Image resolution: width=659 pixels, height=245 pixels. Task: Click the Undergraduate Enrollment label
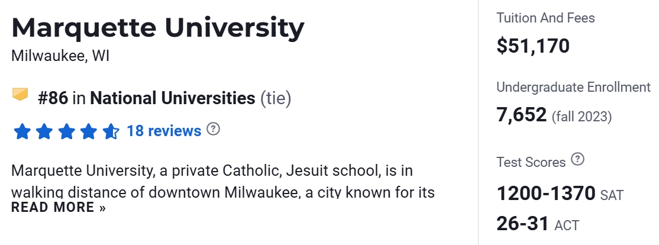coord(573,88)
